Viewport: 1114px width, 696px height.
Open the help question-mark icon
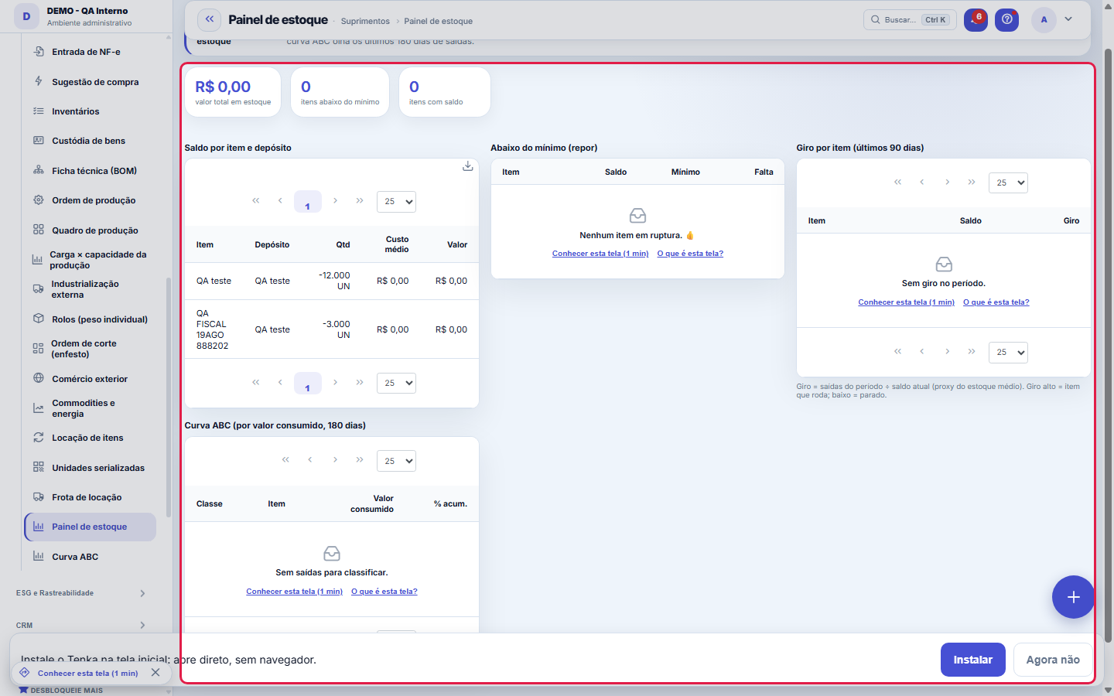click(1006, 20)
